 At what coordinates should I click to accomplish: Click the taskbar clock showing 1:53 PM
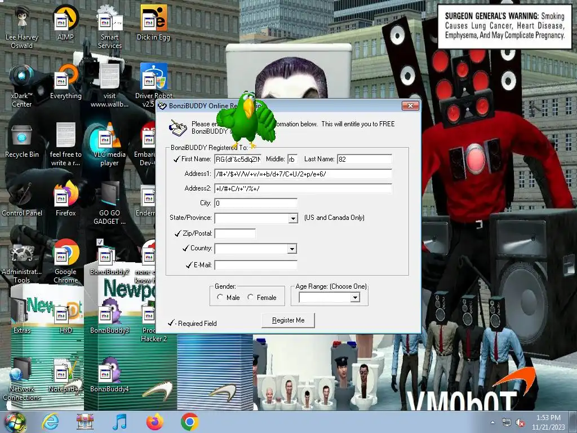click(x=548, y=422)
